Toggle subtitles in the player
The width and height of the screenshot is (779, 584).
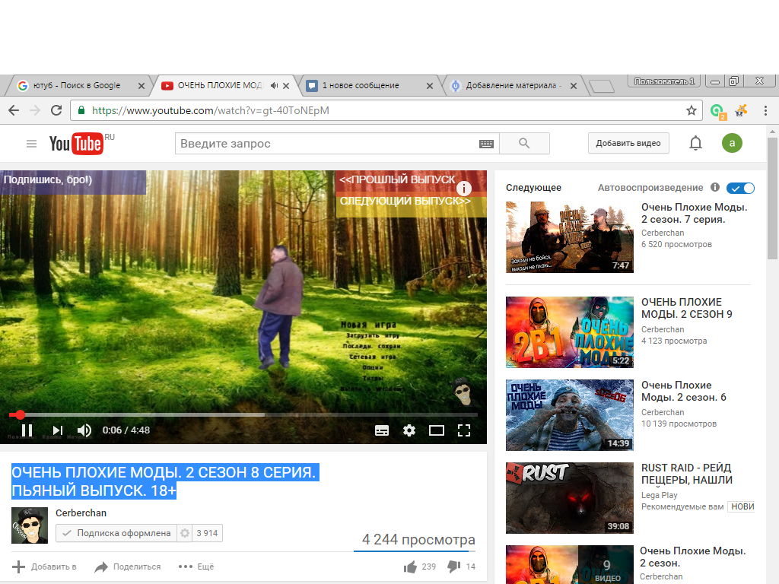coord(382,430)
